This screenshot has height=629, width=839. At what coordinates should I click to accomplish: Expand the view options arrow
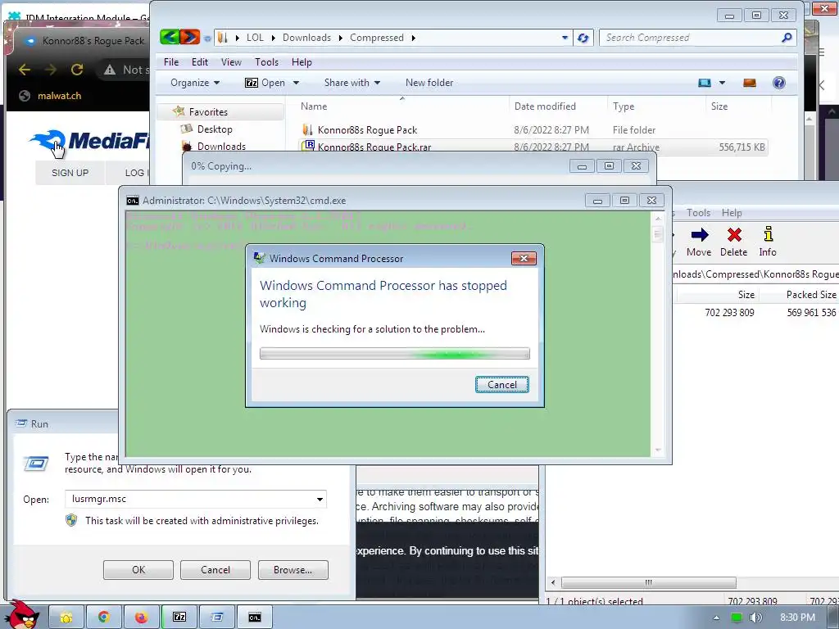(722, 83)
